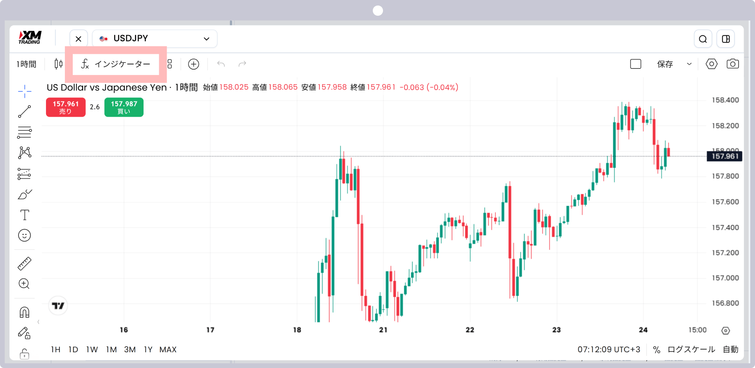
Task: Click the green 買い buy button
Action: [124, 107]
